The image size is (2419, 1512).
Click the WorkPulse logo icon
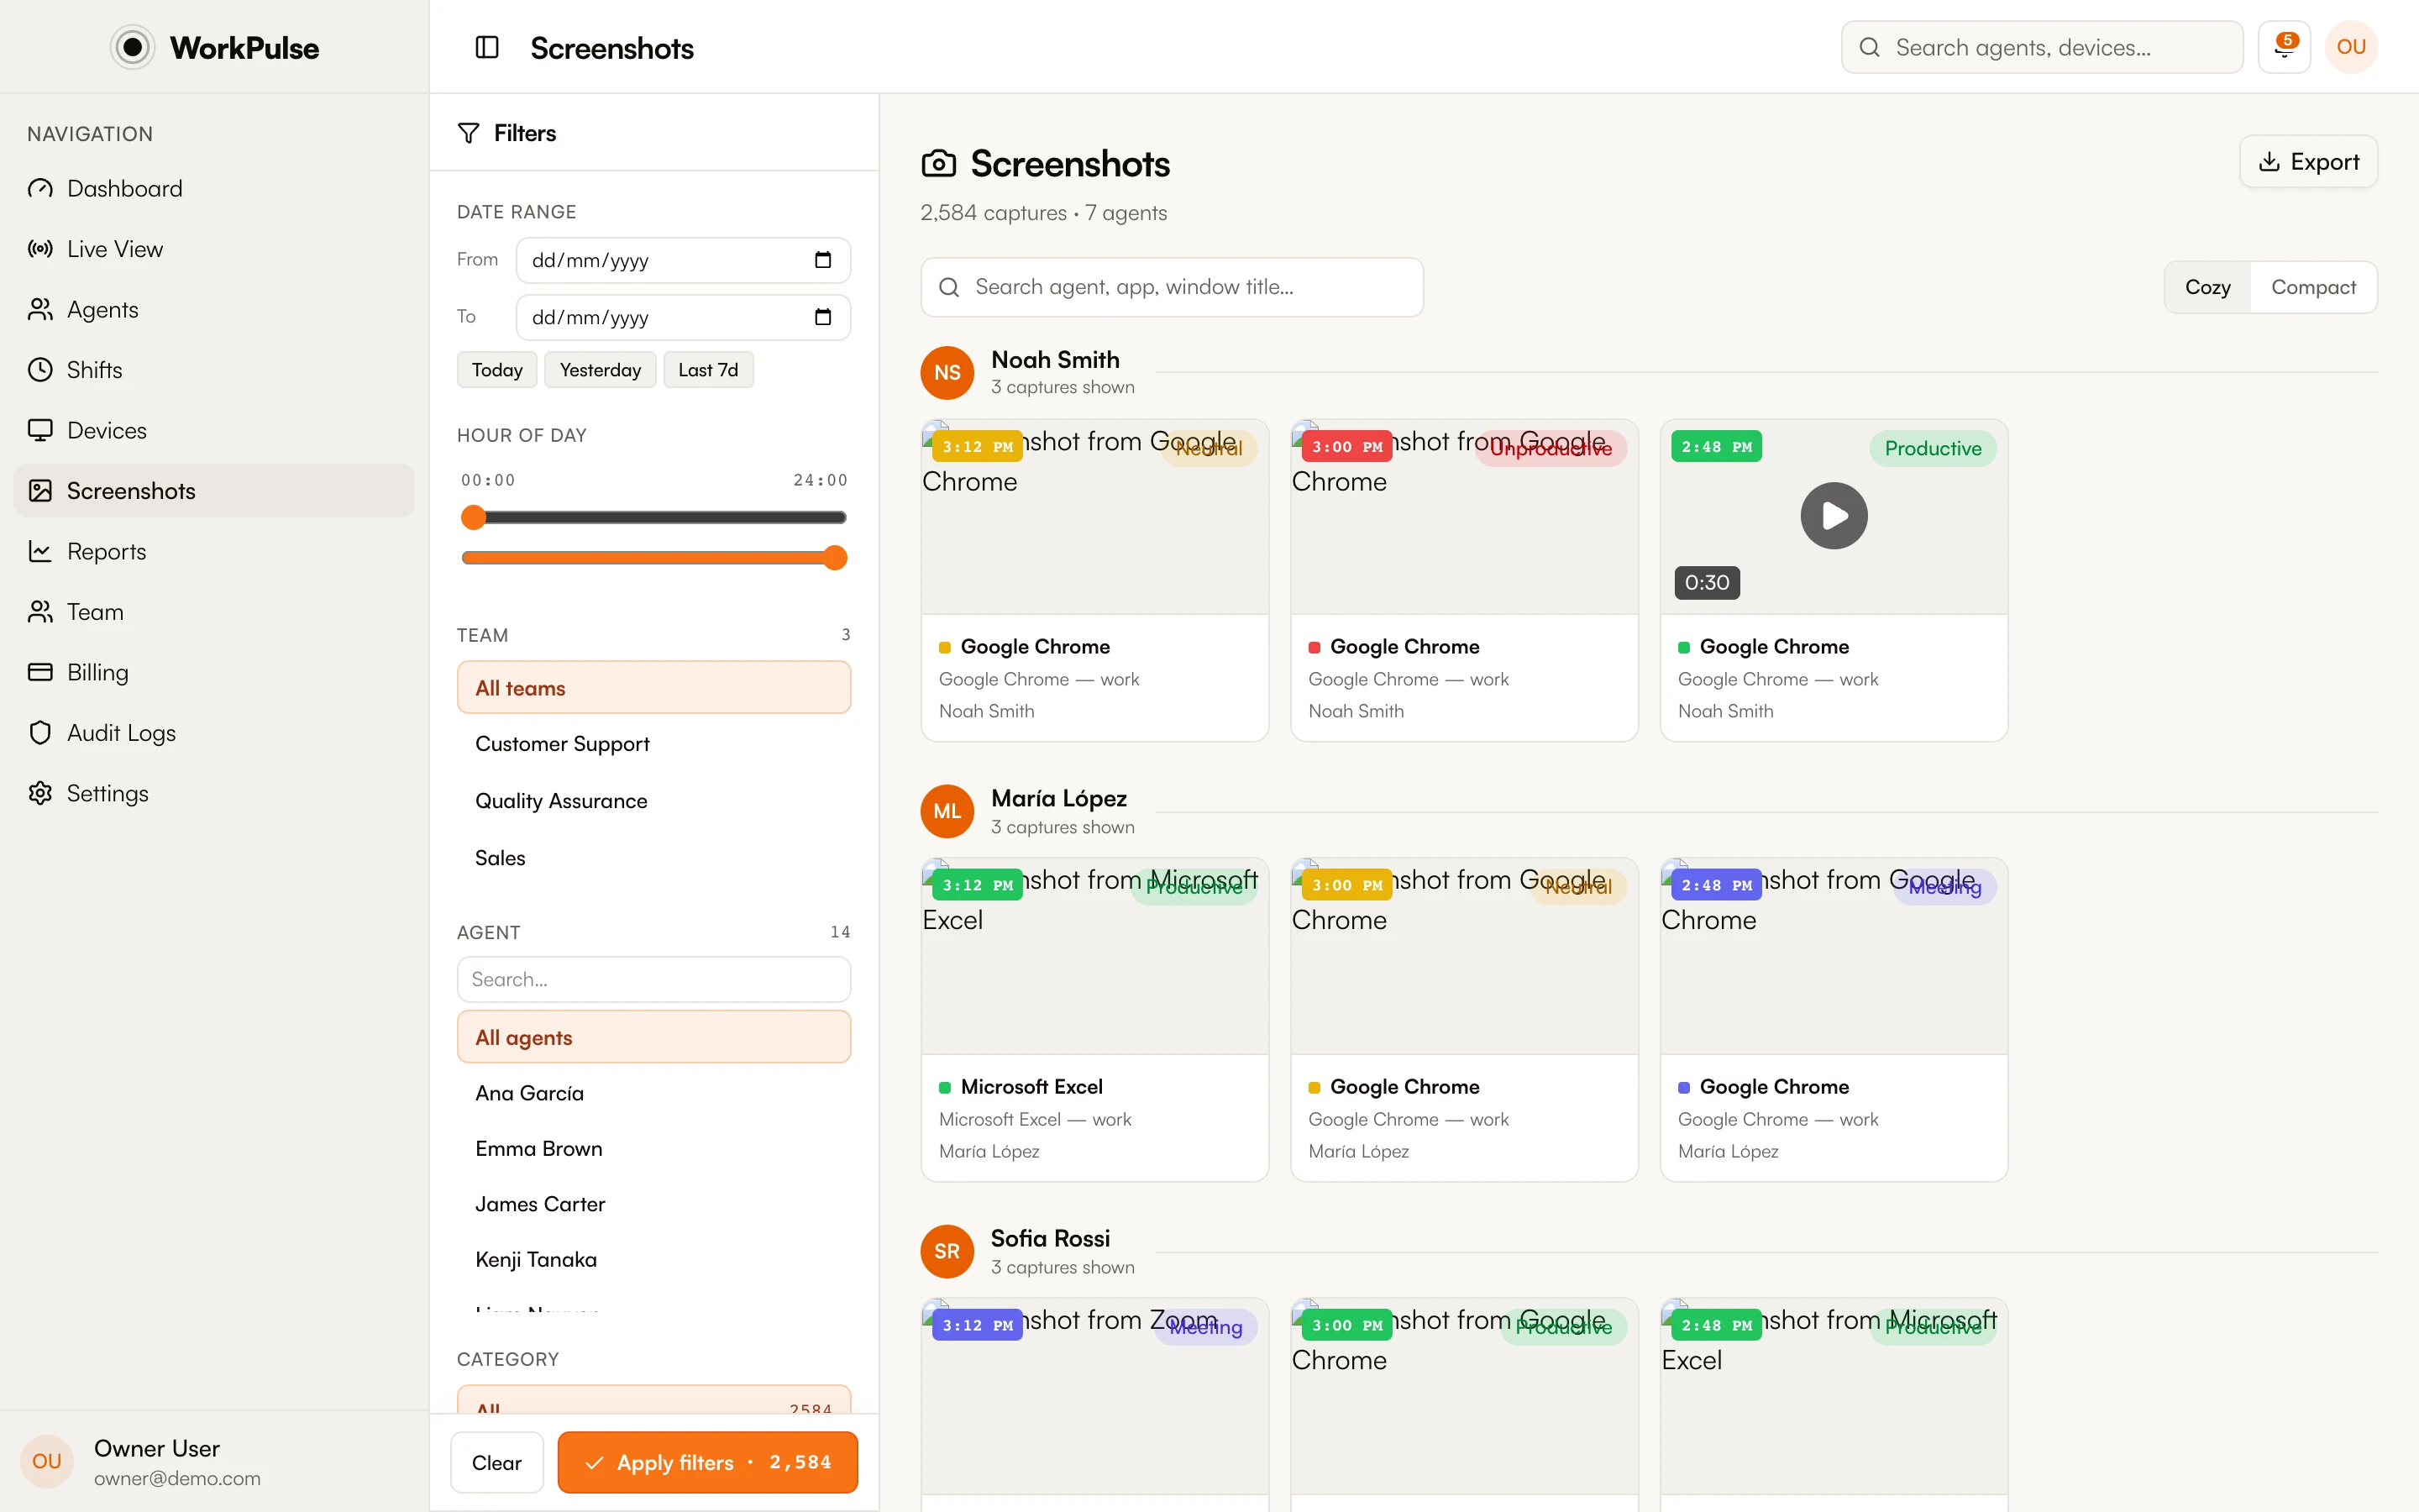click(132, 47)
